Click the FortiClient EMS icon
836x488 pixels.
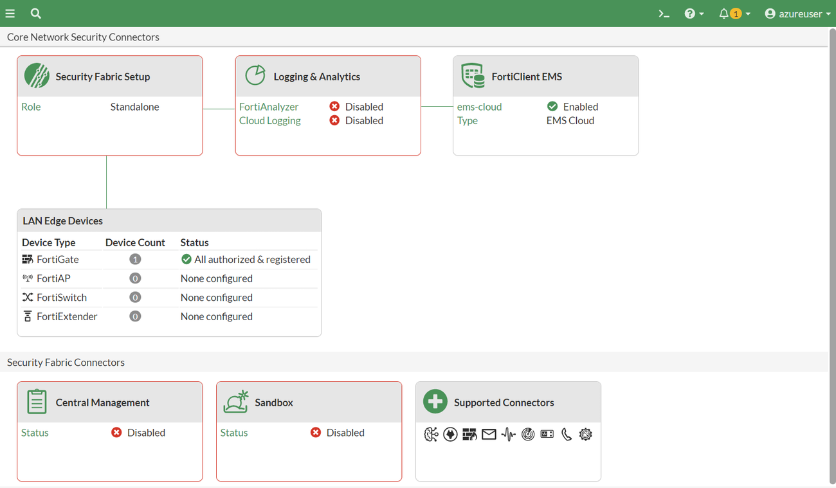[x=473, y=75]
